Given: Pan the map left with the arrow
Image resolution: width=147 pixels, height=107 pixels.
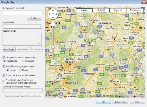Looking at the screenshot, I should [49, 14].
